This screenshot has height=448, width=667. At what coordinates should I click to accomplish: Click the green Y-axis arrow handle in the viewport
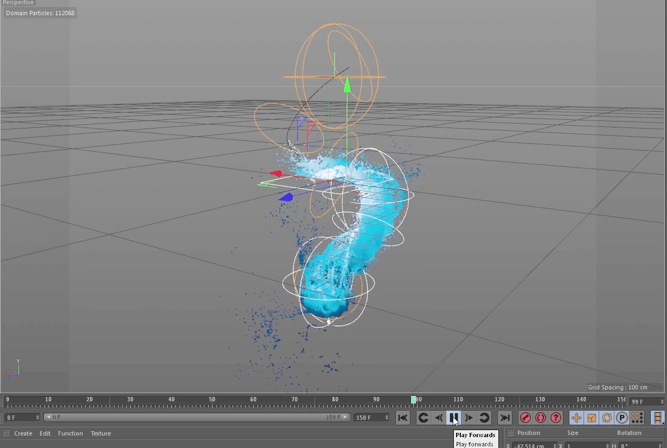pyautogui.click(x=347, y=85)
